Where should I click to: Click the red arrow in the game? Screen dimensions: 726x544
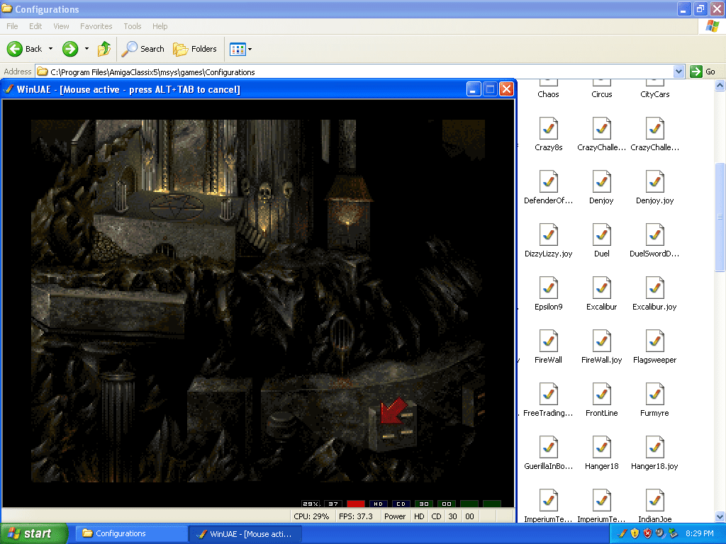point(392,410)
